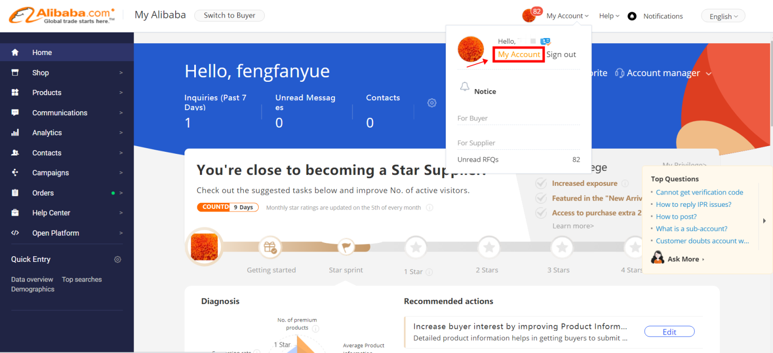Click the Help Center briefcase icon

(x=15, y=213)
